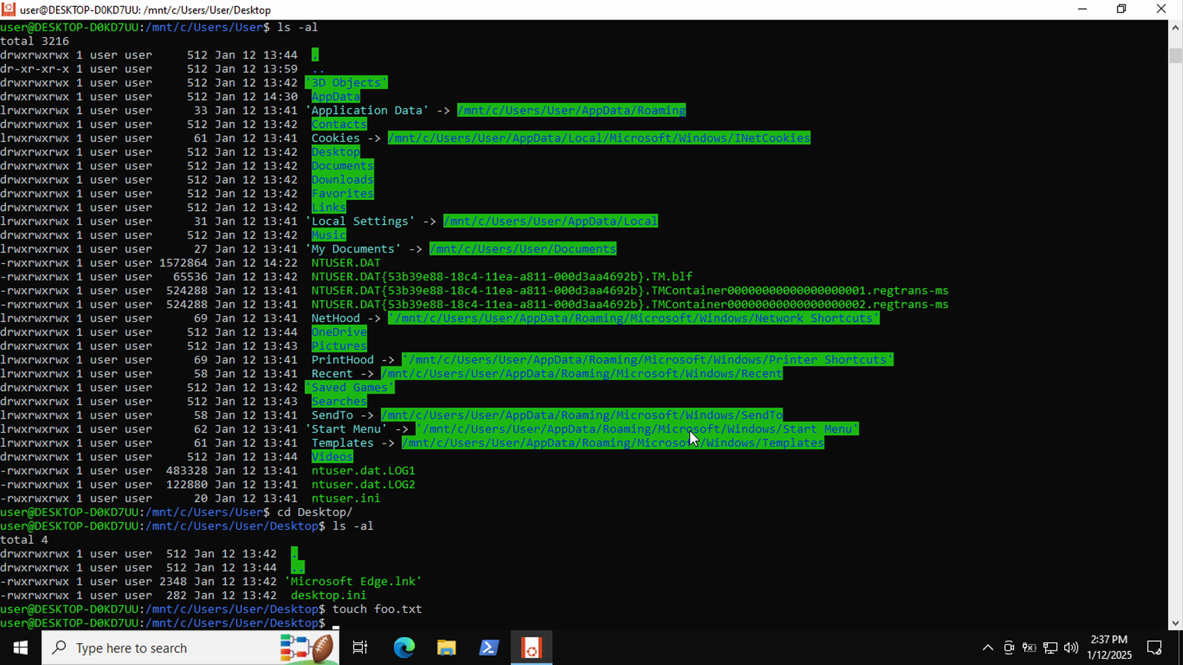
Task: Click the Meet Now tray icon
Action: point(1009,648)
